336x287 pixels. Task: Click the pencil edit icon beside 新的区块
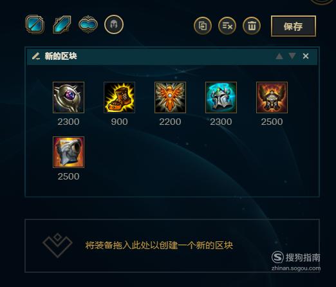36,56
